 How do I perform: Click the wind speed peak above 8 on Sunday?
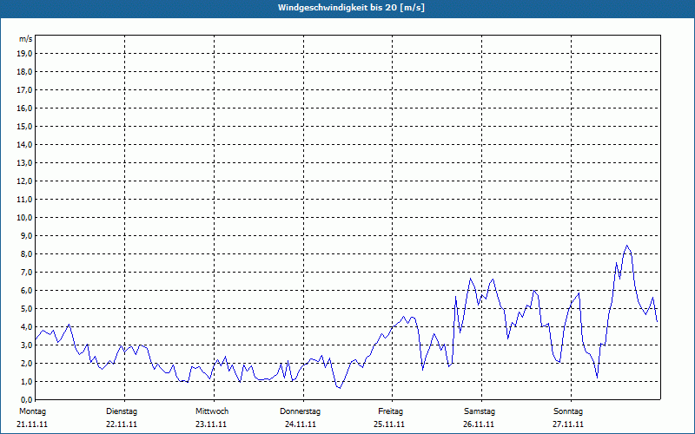pyautogui.click(x=626, y=246)
